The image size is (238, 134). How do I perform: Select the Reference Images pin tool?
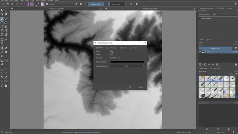point(2,64)
